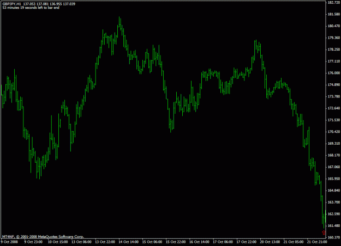Click the 164.840 price axis label
This screenshot has width=341, height=246.
333,190
